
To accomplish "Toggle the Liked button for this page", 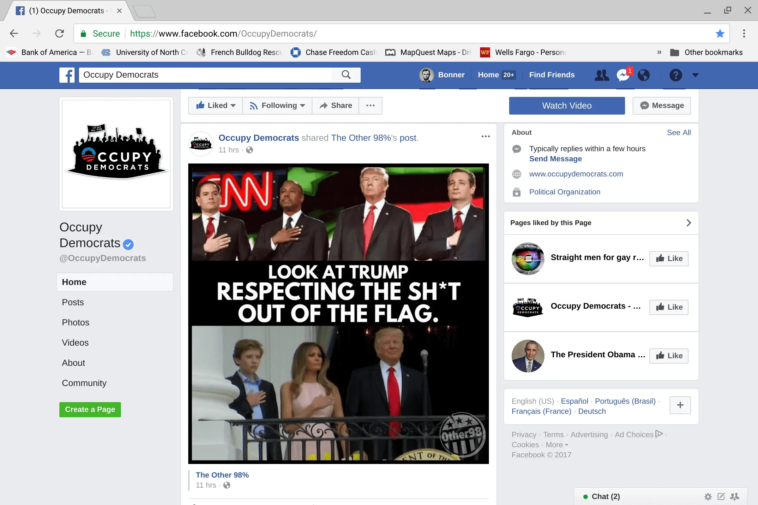I will click(215, 106).
